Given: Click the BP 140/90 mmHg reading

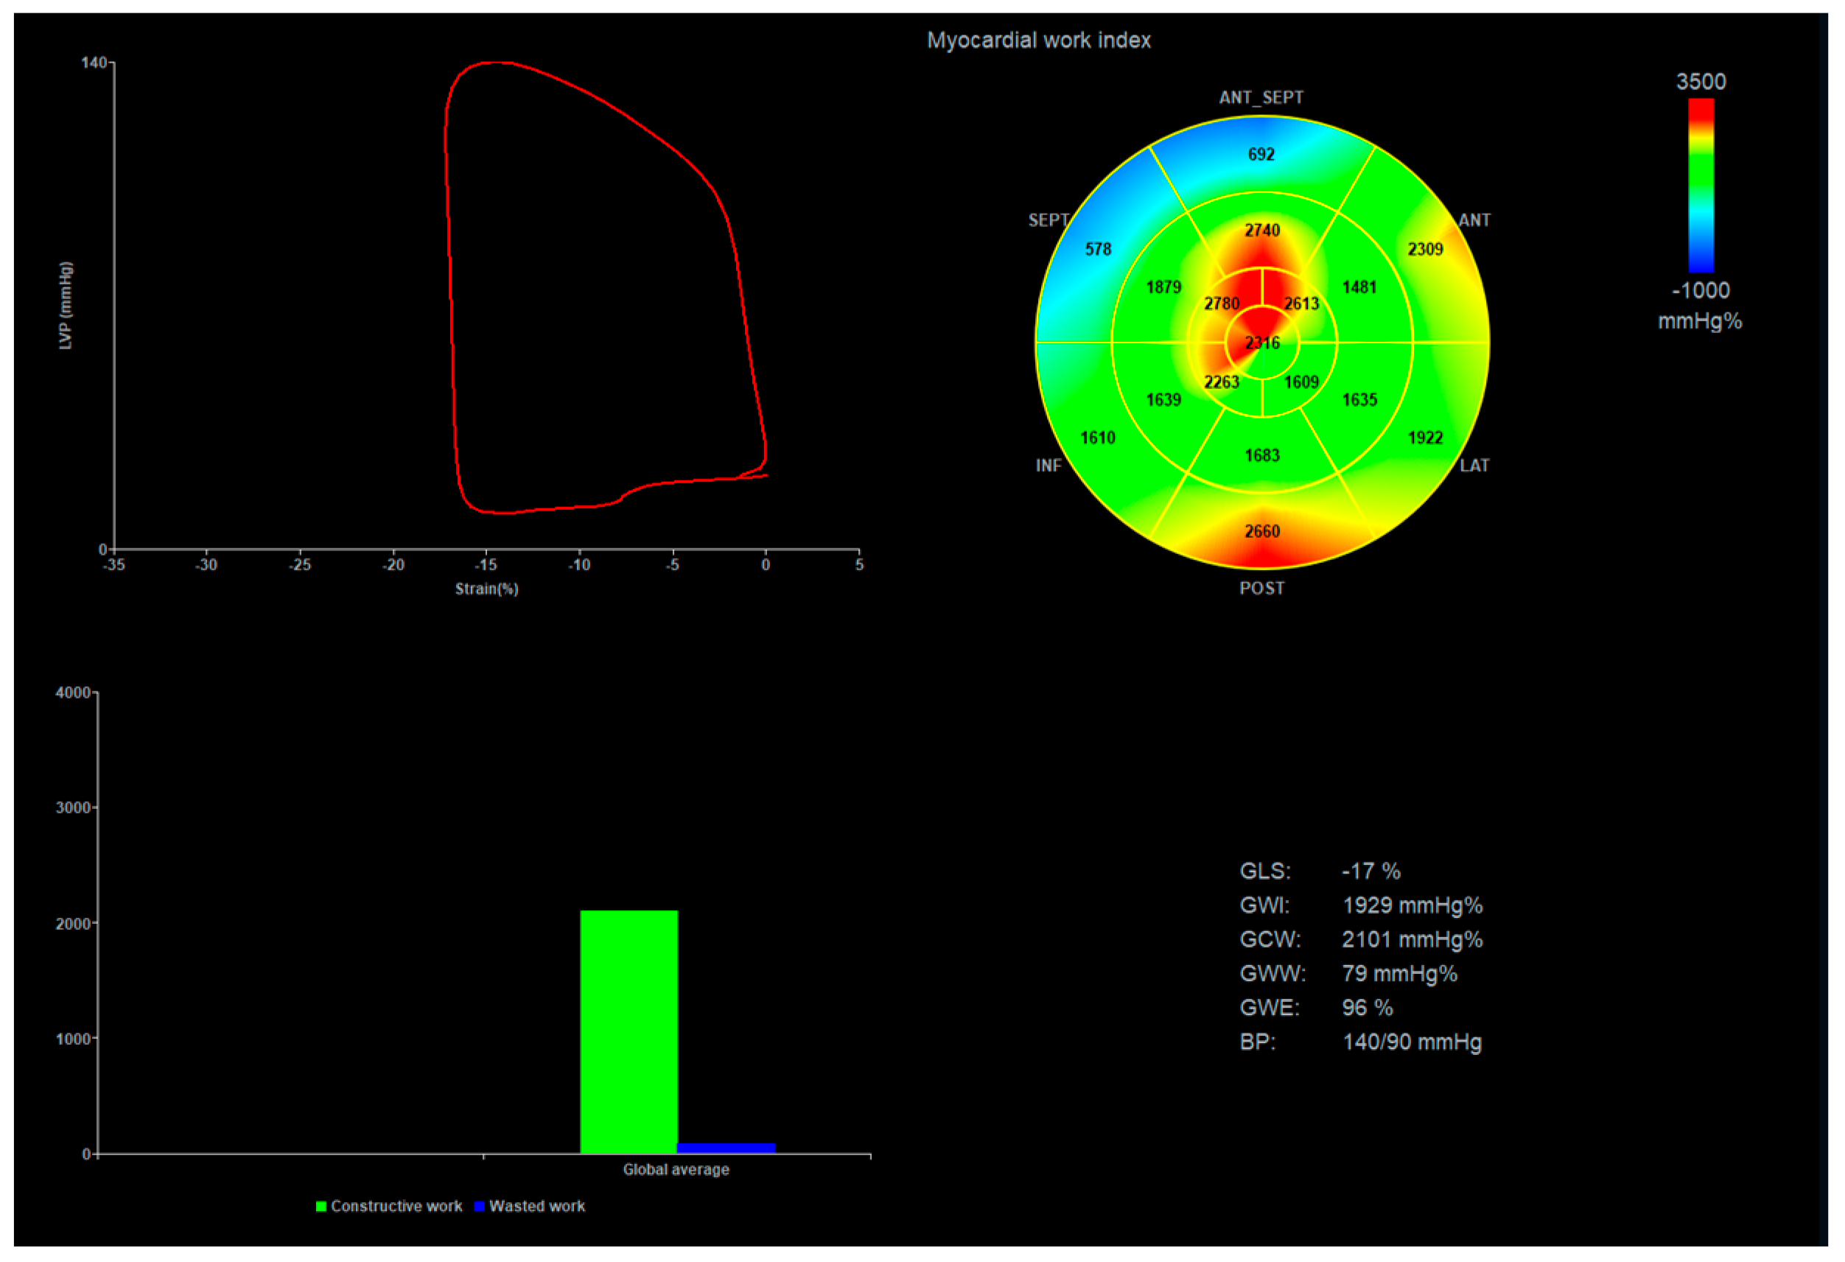Looking at the screenshot, I should click(x=1412, y=1042).
